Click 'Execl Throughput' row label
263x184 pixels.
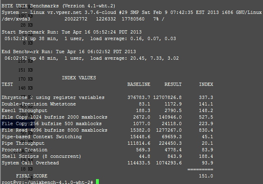coord(25,111)
